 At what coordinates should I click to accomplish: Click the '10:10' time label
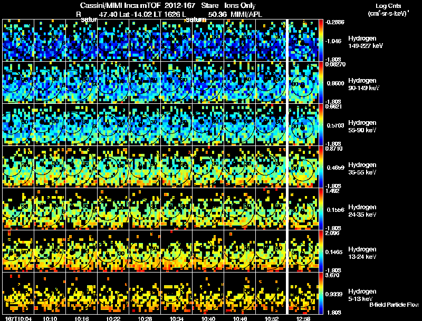(50, 318)
